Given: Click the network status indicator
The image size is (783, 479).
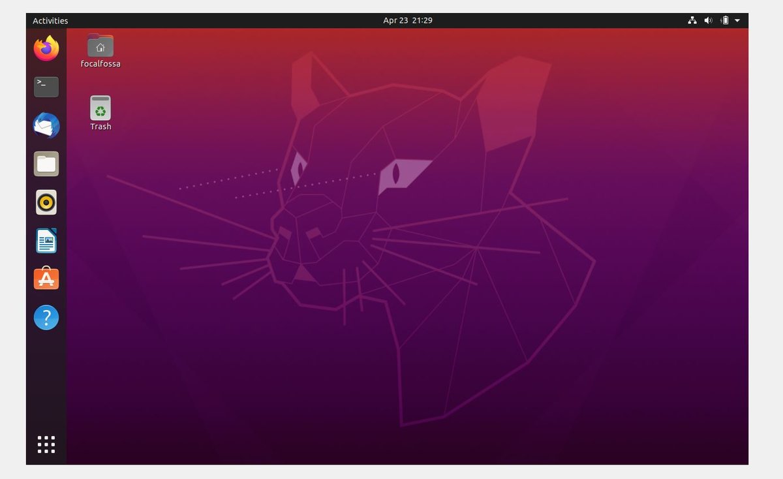Looking at the screenshot, I should [x=692, y=20].
